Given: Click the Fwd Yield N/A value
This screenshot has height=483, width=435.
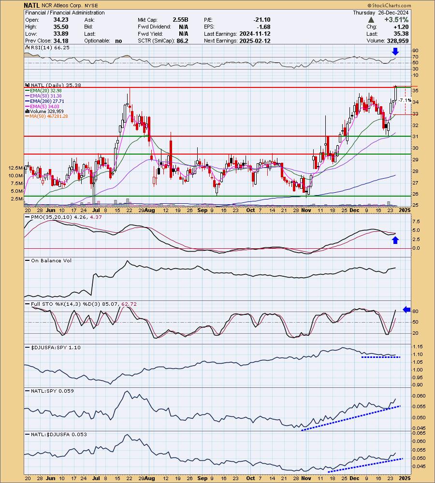Looking at the screenshot, I should click(184, 34).
